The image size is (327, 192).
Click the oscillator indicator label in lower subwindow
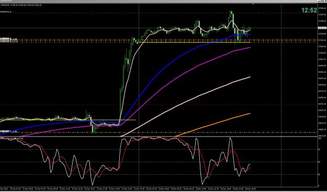tap(12, 139)
